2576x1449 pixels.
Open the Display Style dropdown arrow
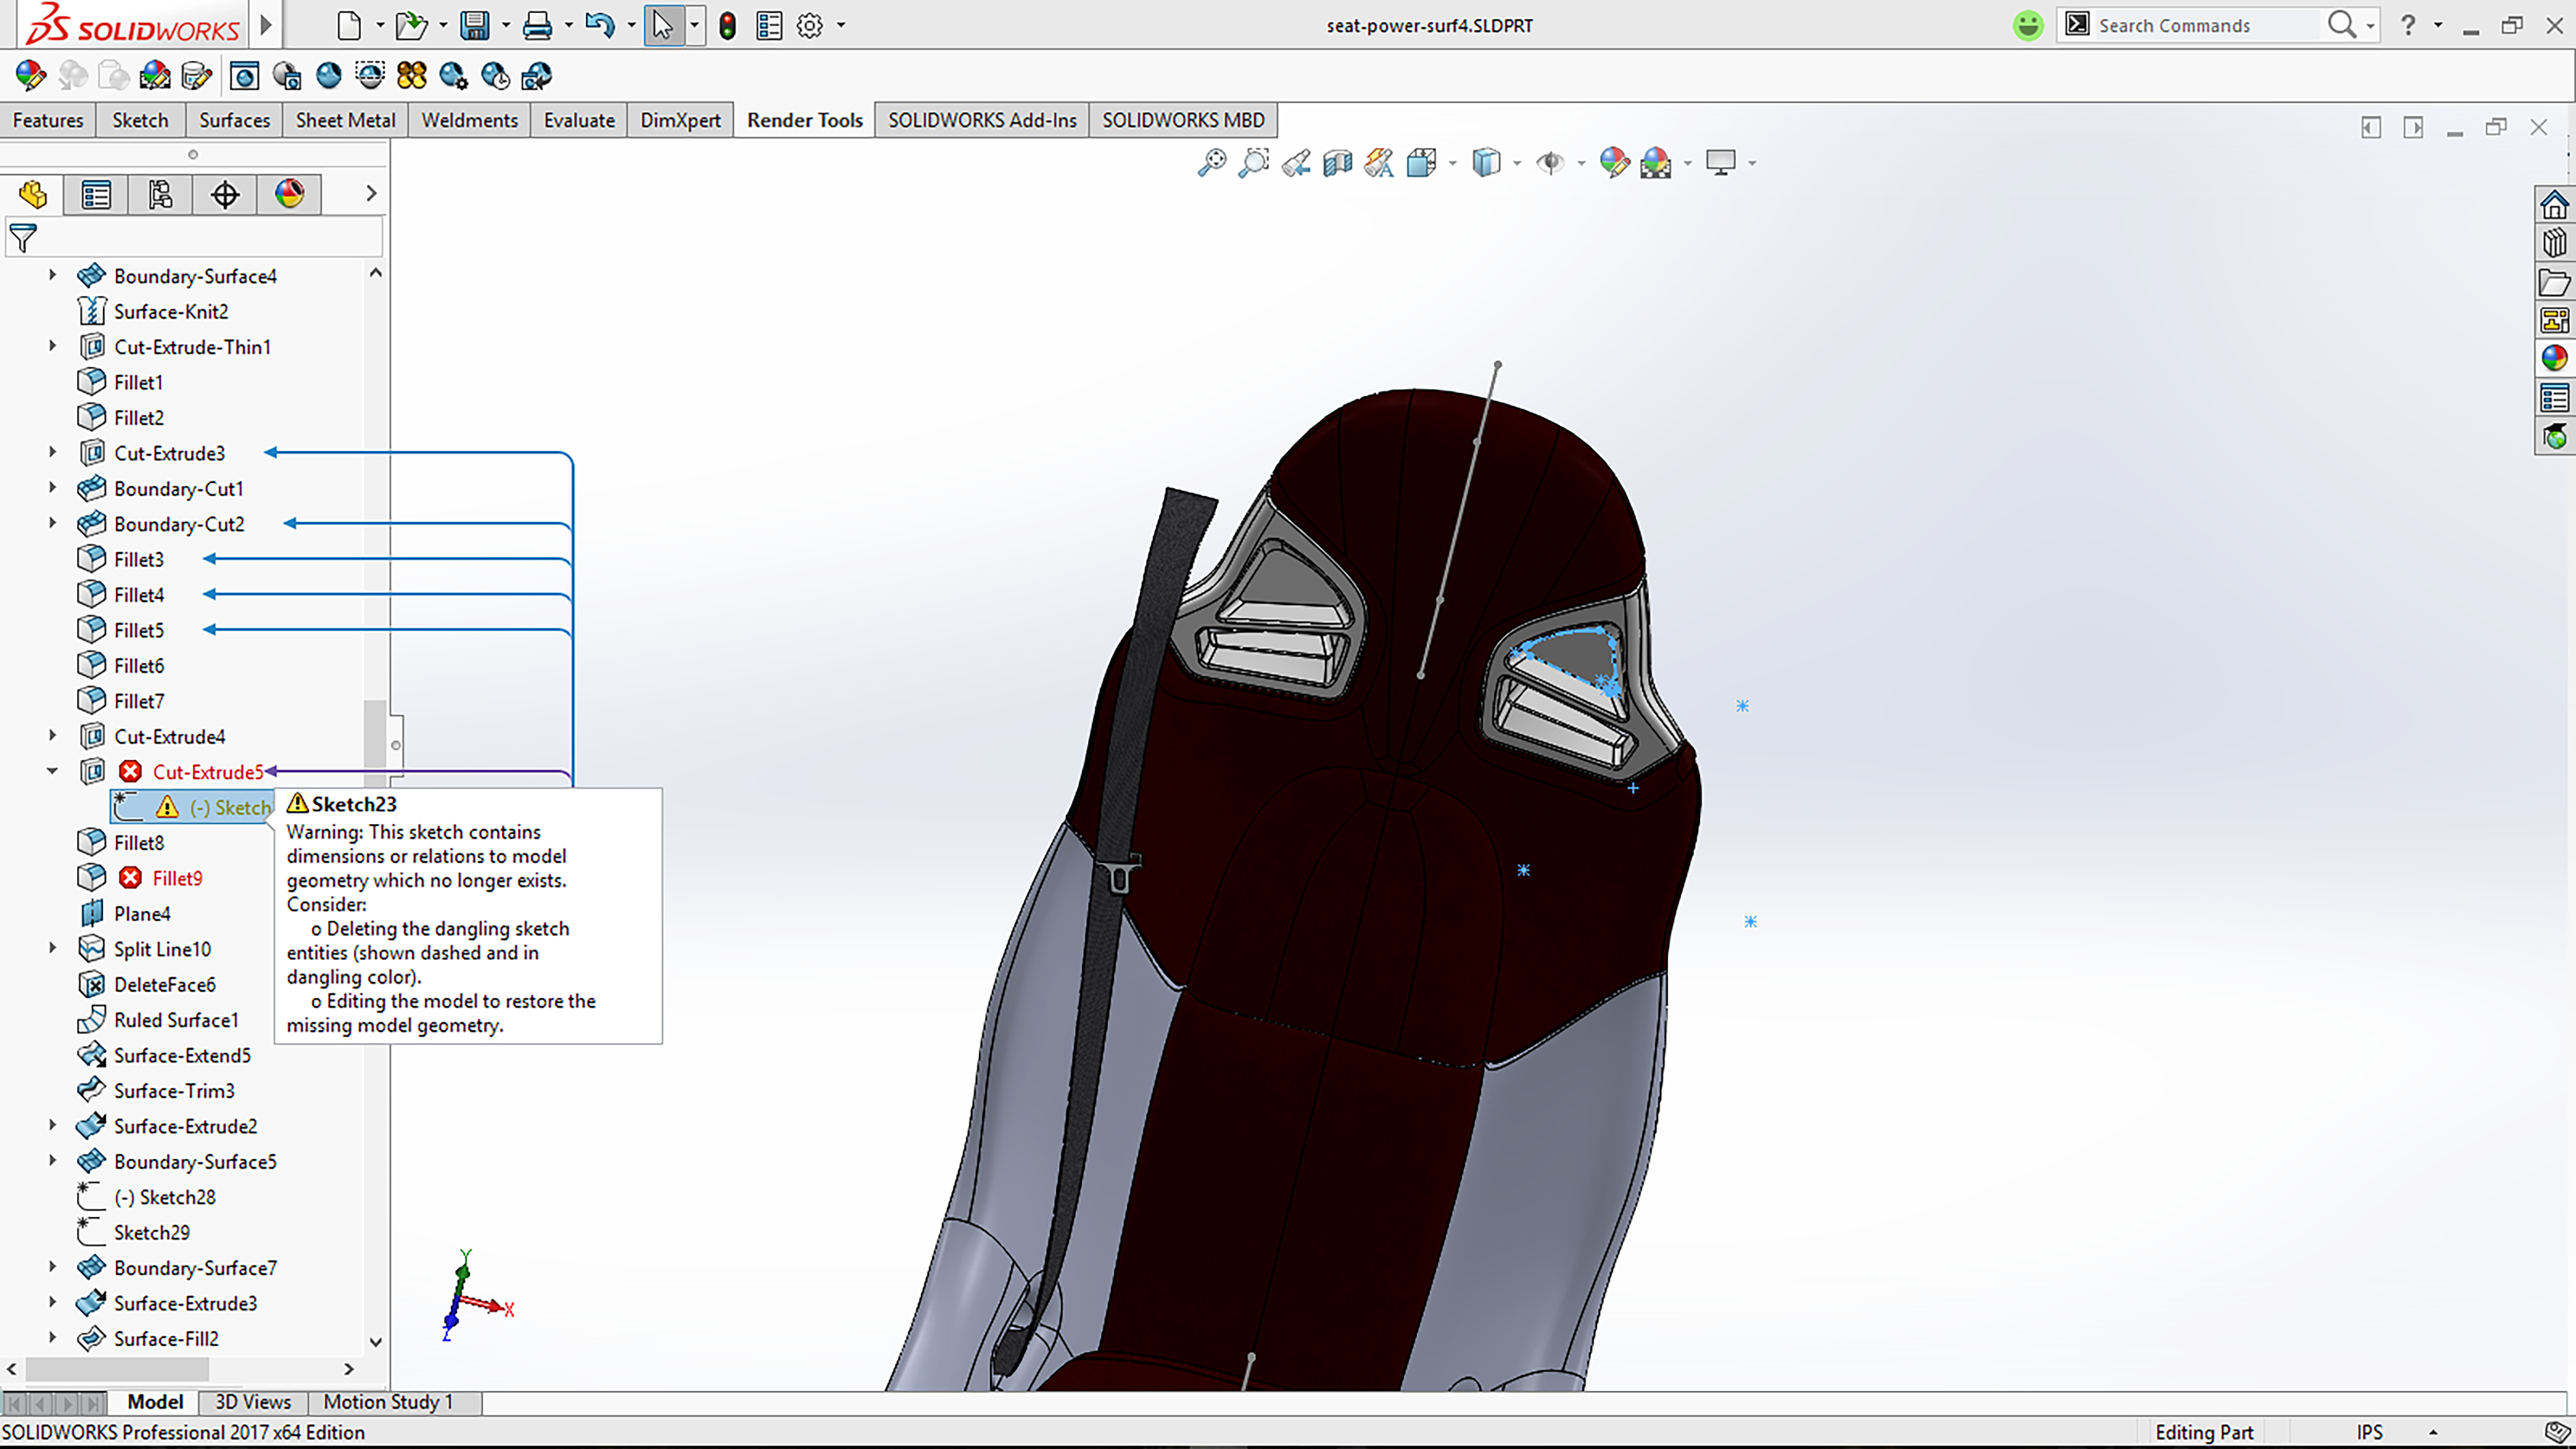coord(1517,164)
